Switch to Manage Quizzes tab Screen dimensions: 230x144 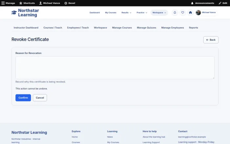click(147, 28)
